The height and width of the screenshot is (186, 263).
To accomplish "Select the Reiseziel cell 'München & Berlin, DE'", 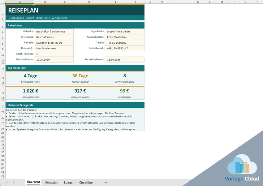I will coord(54,43).
